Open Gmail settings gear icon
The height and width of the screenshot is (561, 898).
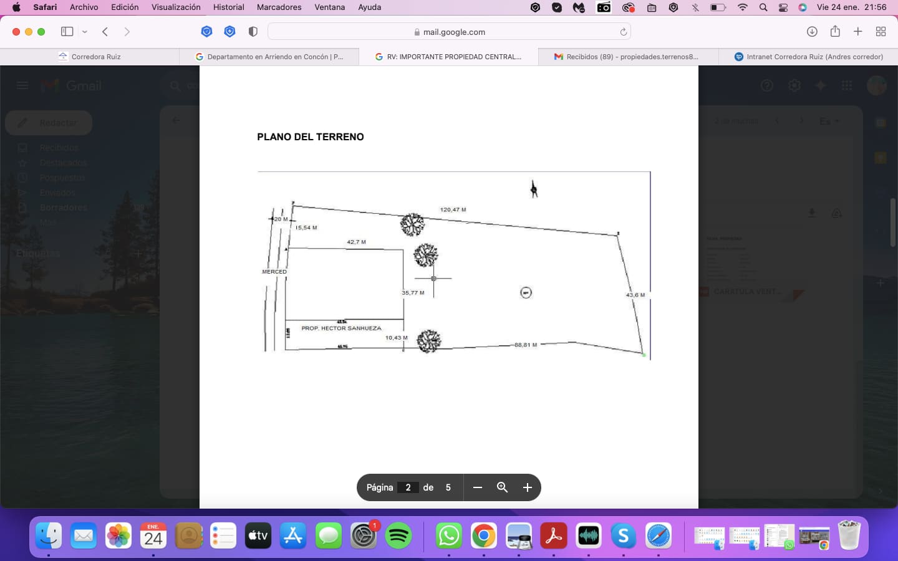tap(794, 85)
